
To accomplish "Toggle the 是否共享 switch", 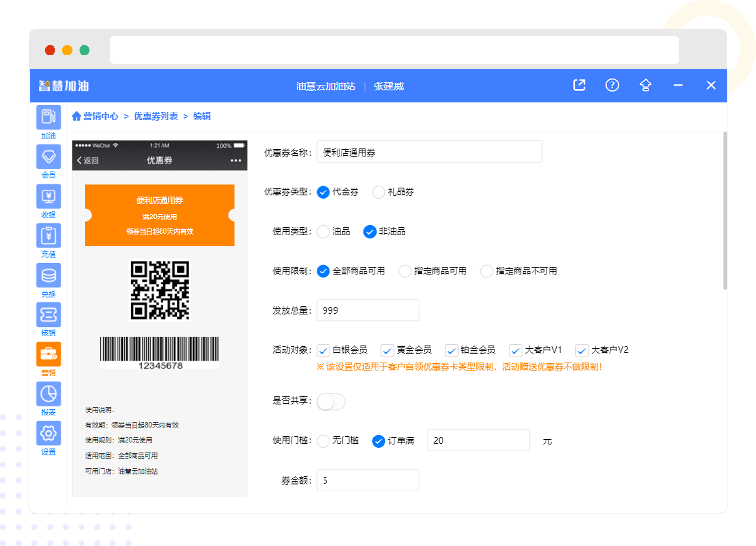I will click(x=331, y=402).
